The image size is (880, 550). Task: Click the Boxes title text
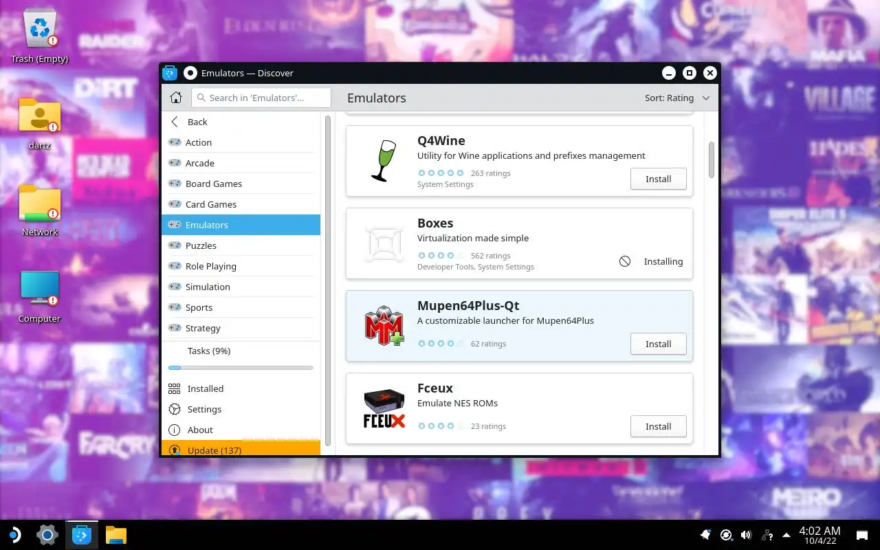(x=435, y=223)
